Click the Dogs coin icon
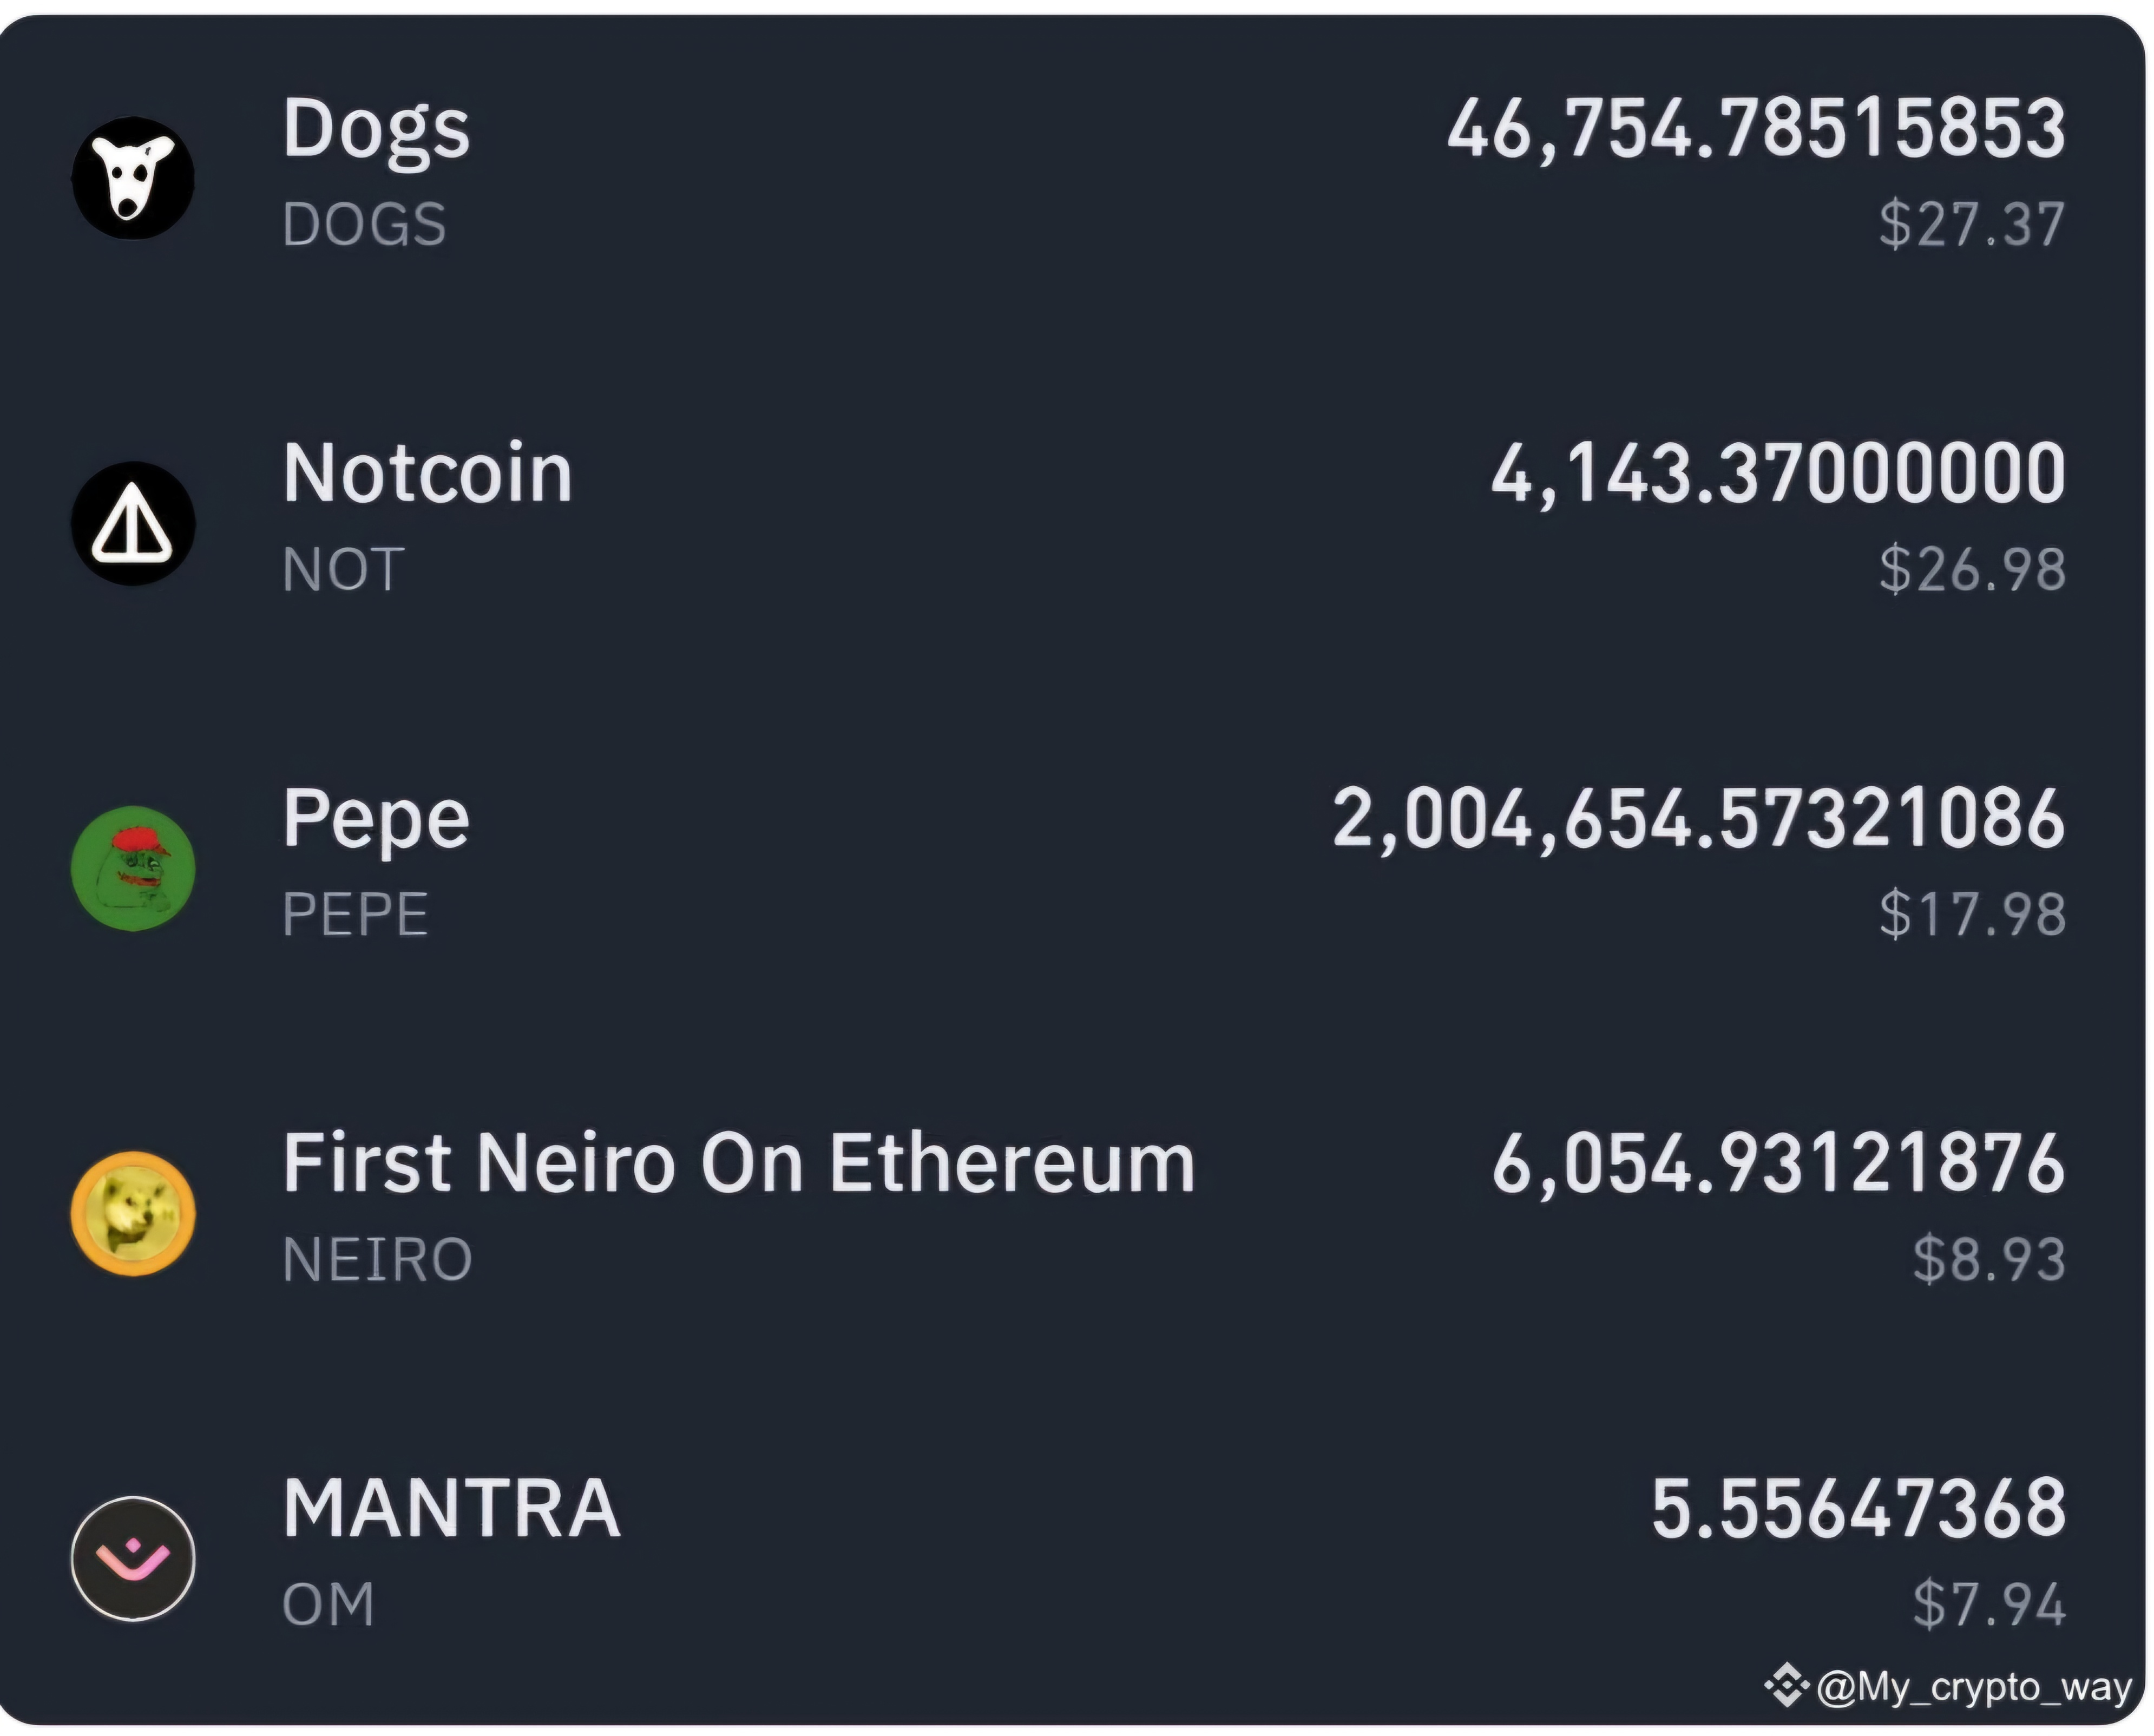Viewport: 2154px width, 1736px height. (x=133, y=178)
